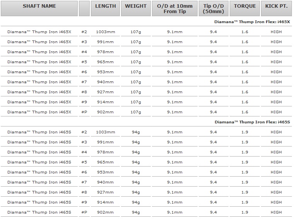The image size is (295, 219).
Task: Click 927mm in the i465S section
Action: pyautogui.click(x=105, y=192)
